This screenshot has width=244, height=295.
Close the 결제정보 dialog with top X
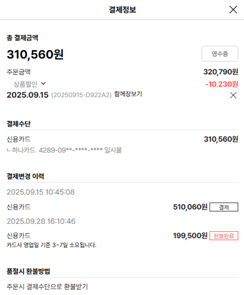pos(233,10)
